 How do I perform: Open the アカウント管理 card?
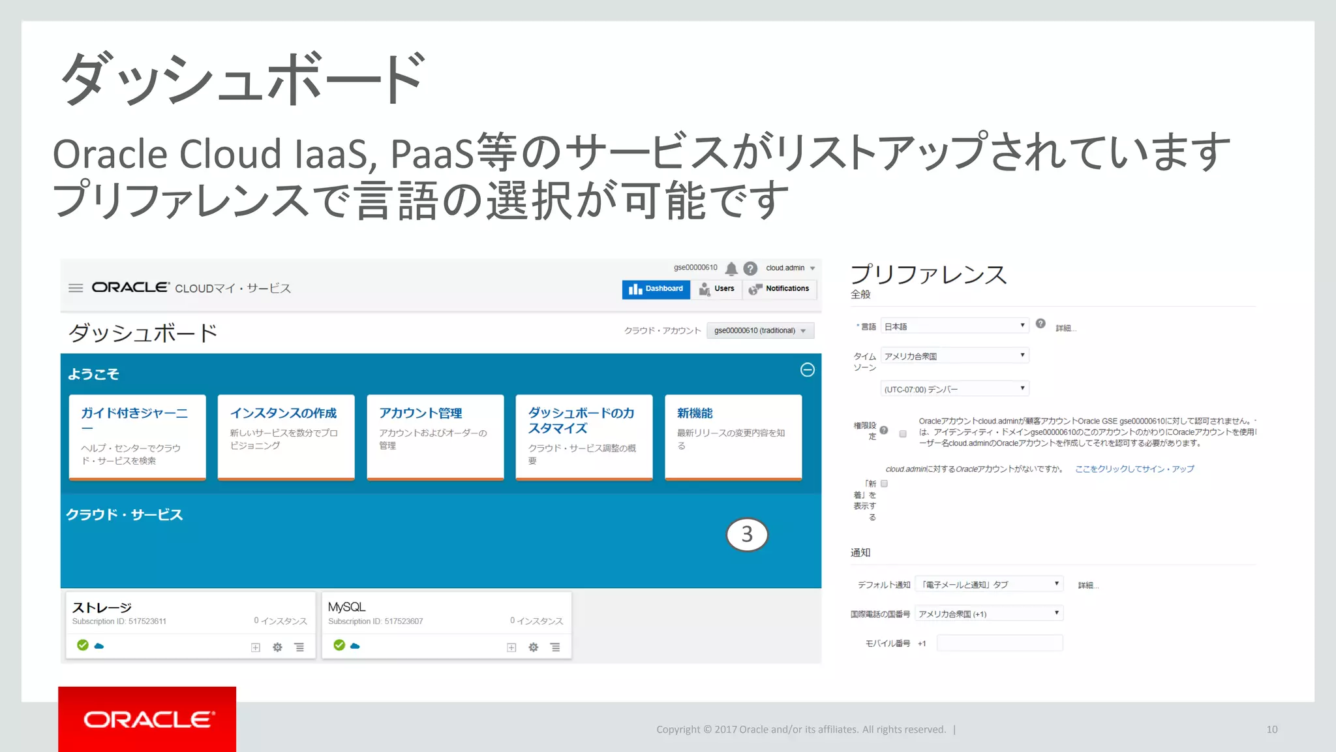point(435,437)
